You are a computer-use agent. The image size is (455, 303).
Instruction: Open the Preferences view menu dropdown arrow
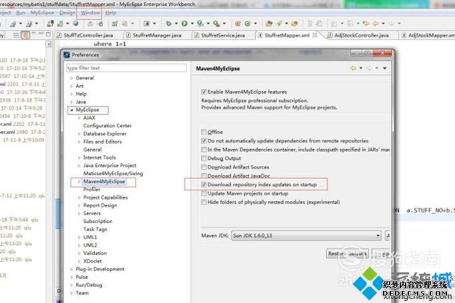click(x=384, y=68)
